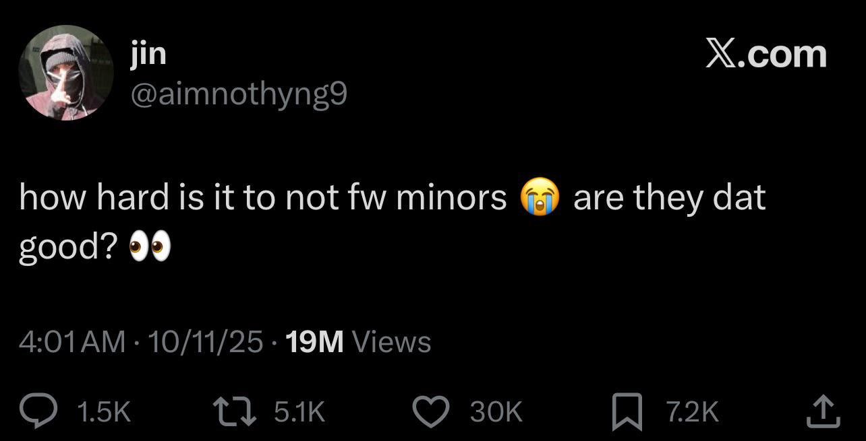Click the word "minors" in the post

click(452, 198)
